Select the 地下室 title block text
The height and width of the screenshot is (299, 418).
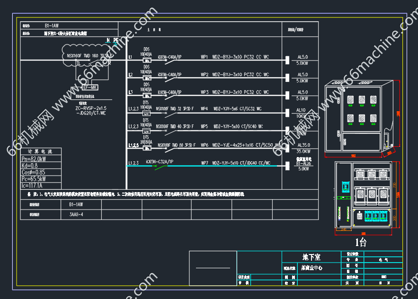(311, 257)
